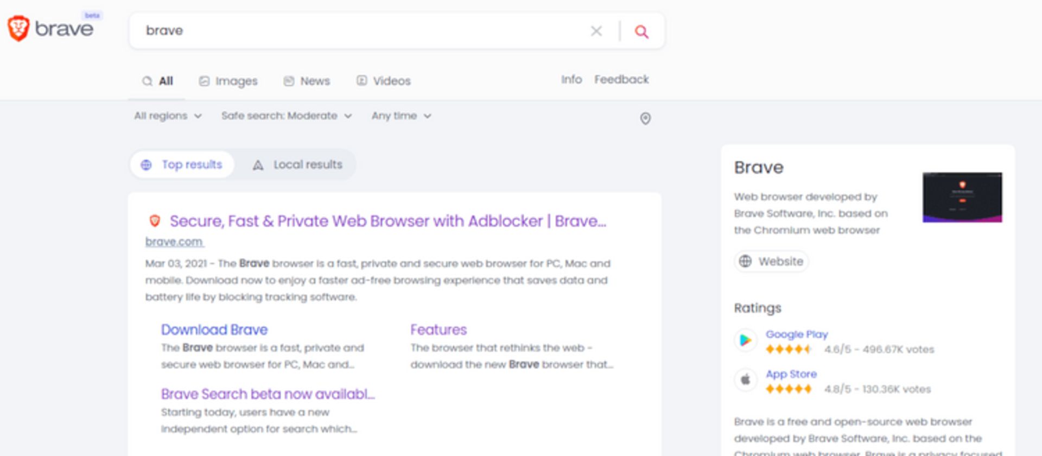Expand the All regions dropdown
Screen dimensions: 1042x456
click(x=168, y=116)
